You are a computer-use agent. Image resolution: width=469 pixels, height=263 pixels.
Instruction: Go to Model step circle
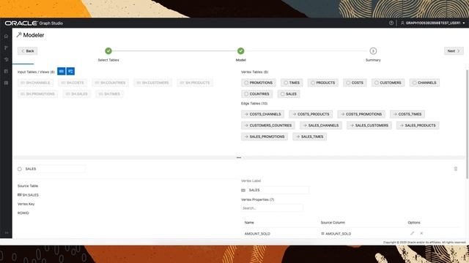[241, 51]
